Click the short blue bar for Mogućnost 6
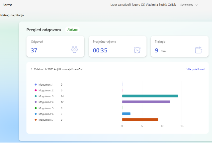The width and height of the screenshot is (212, 143). 126,114
